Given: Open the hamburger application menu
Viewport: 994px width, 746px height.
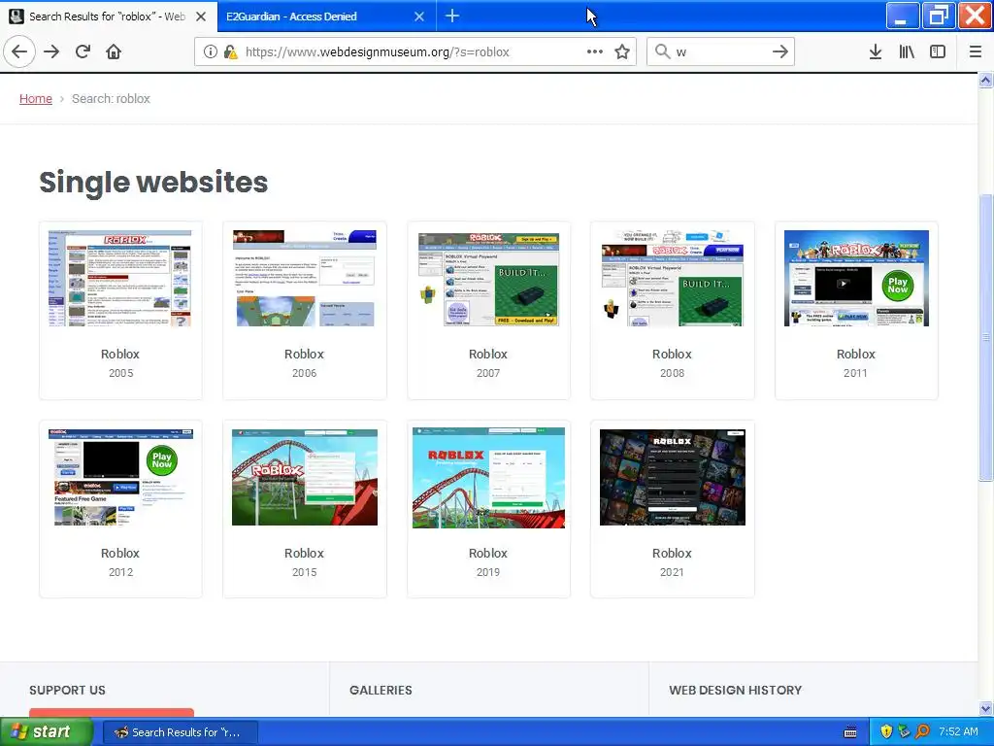Looking at the screenshot, I should coord(976,51).
